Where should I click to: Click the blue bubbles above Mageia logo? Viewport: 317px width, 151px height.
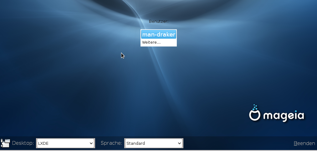click(x=255, y=107)
